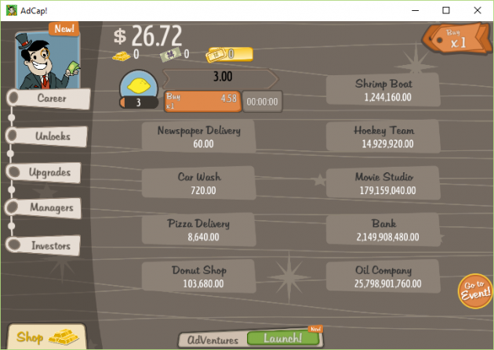
Task: Click the mega bucks cash icon
Action: 170,55
